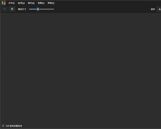161x129 pixels.
Task: Click the 排序 label
Action: [x=153, y=9]
